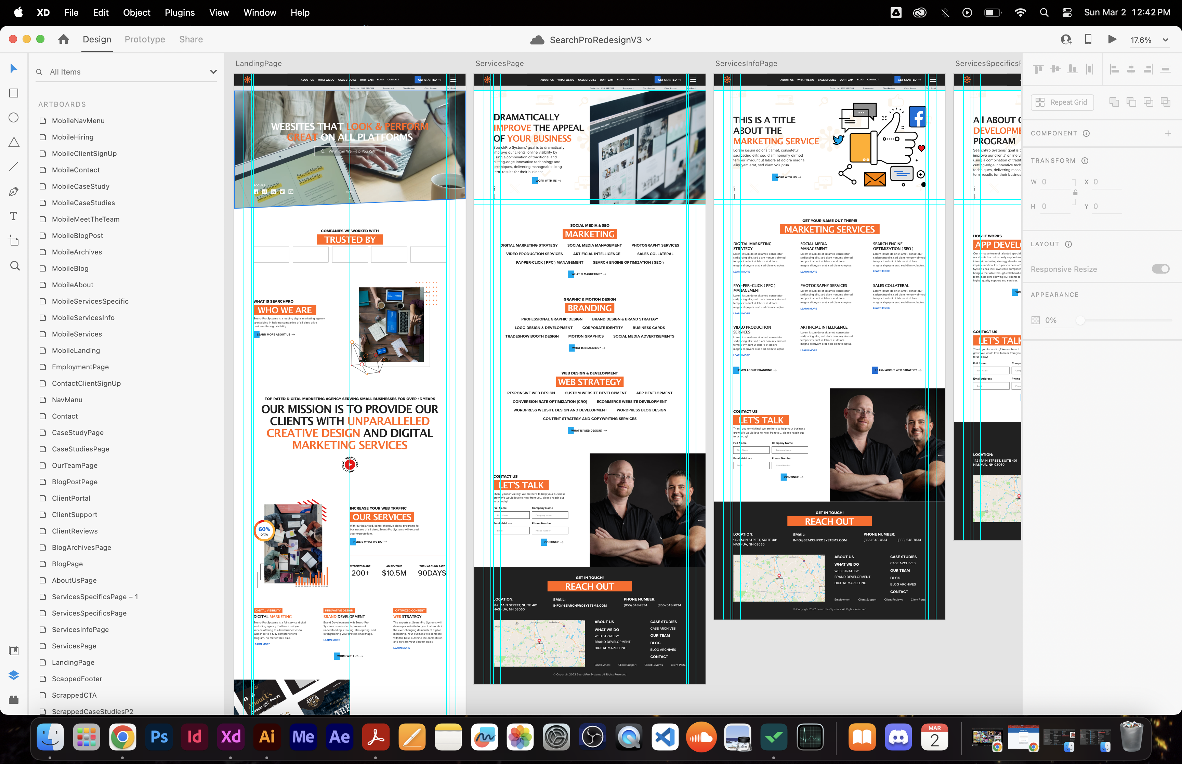Toggle the width-height lock icon
This screenshot has width=1182, height=764.
(x=1075, y=193)
